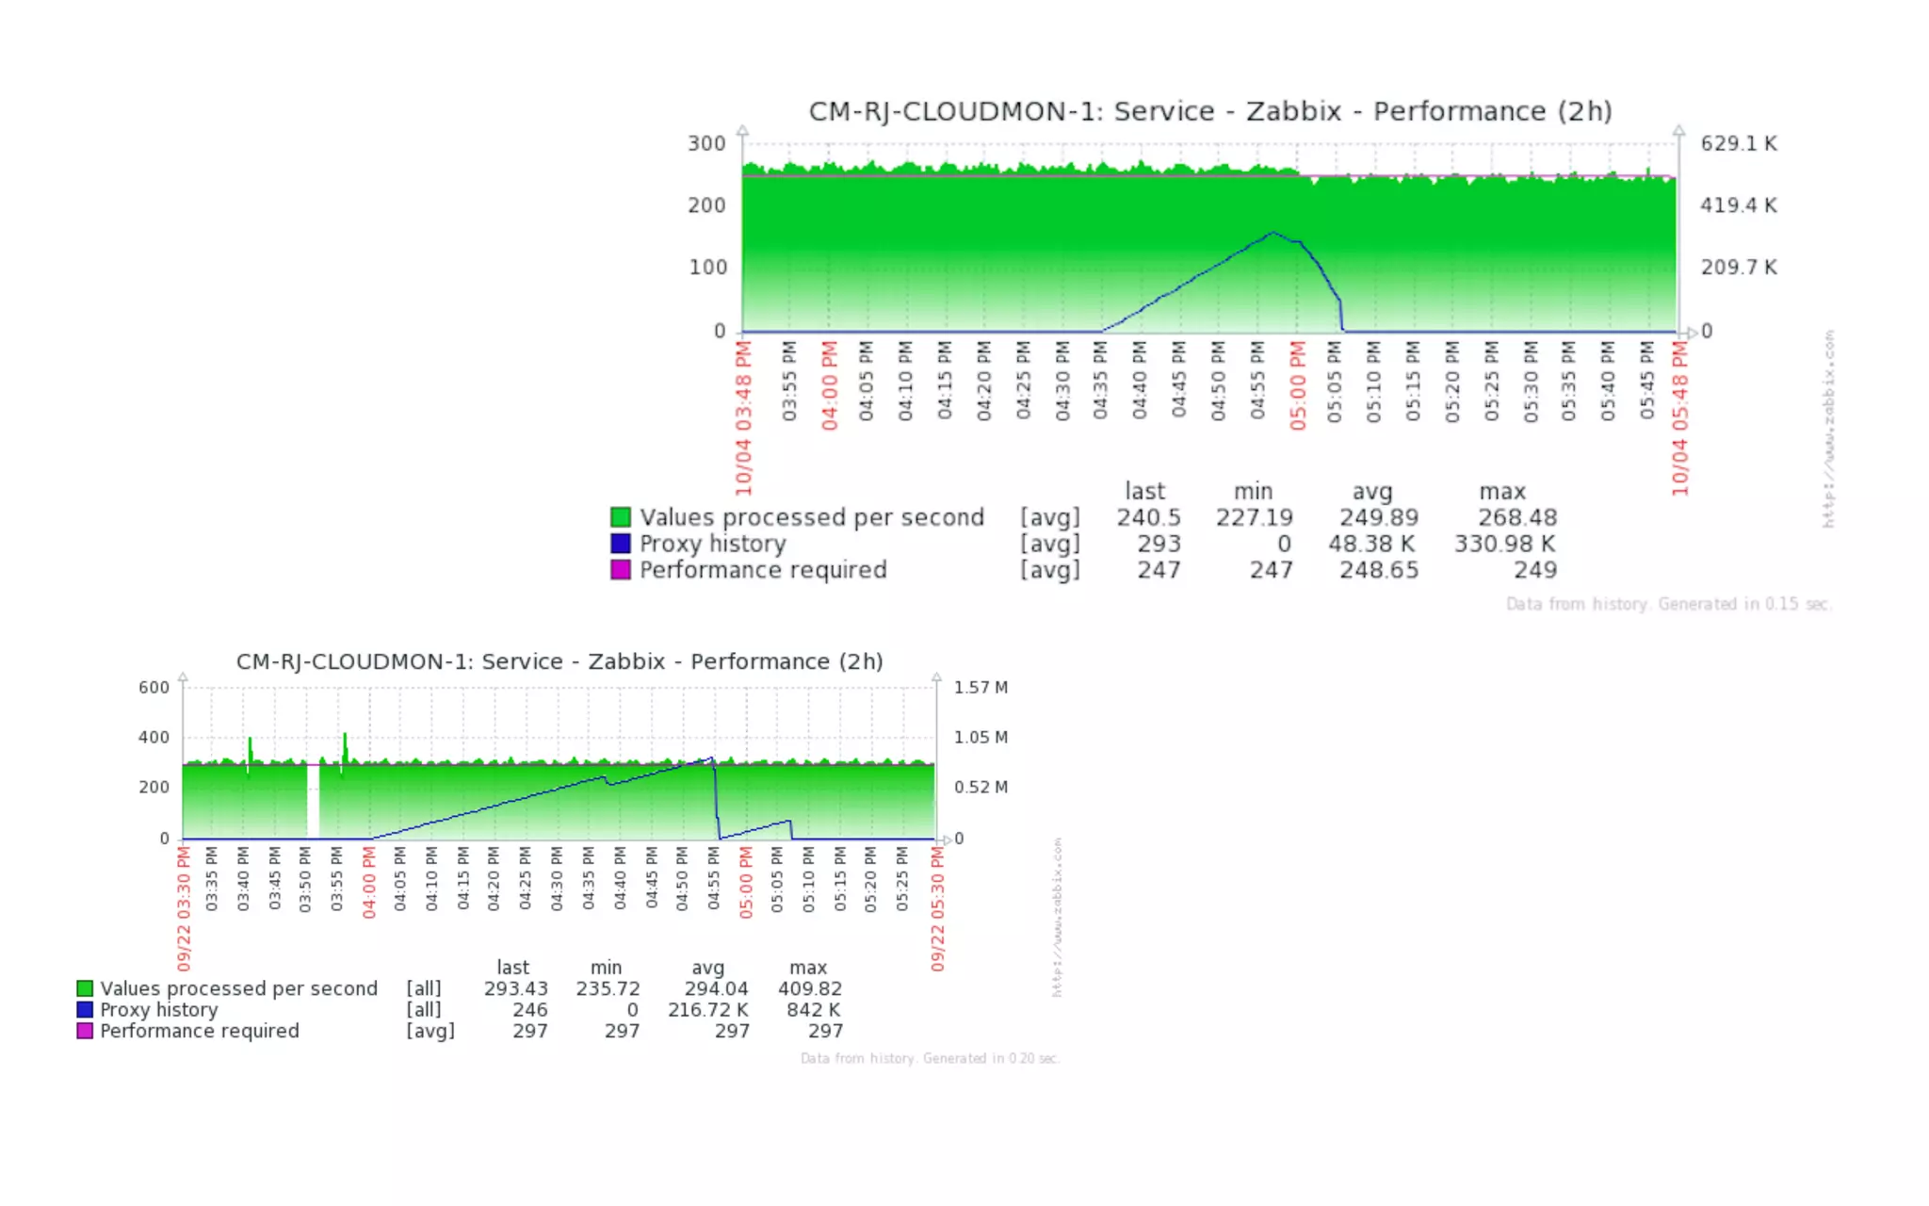Click green Values processed swatch in bottom legend
This screenshot has width=1929, height=1206.
[85, 988]
